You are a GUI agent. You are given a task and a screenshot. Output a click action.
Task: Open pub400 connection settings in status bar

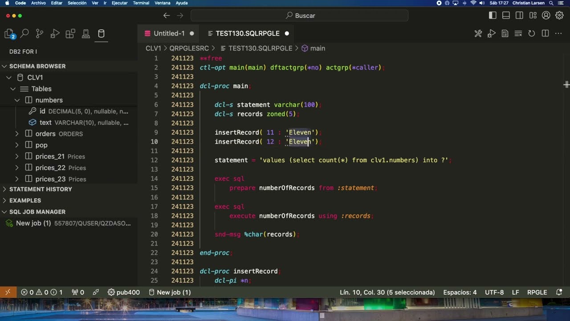(x=124, y=292)
